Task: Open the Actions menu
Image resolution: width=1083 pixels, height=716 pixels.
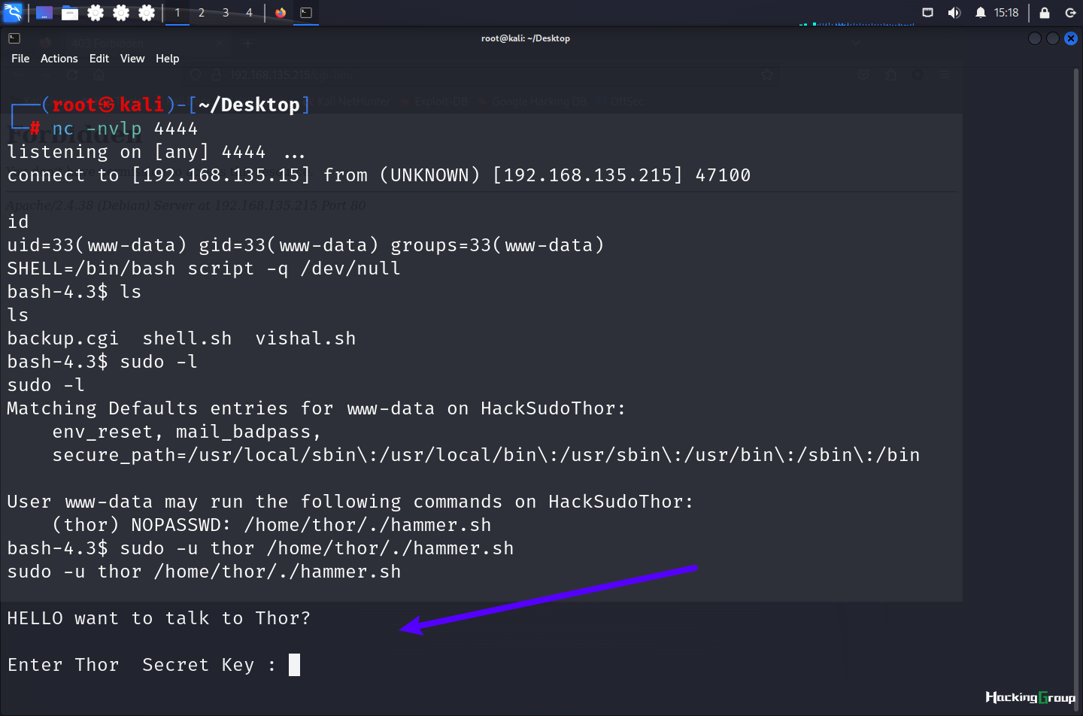Action: tap(59, 59)
